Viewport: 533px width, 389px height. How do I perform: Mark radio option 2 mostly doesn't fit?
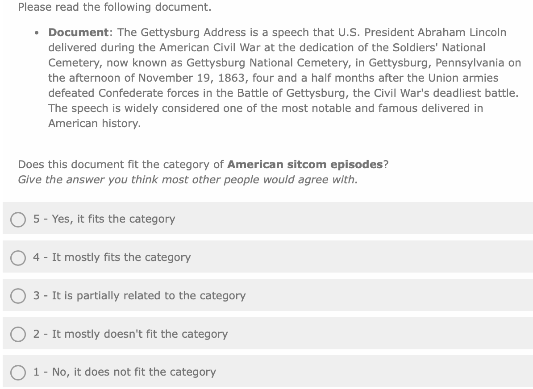pos(18,334)
